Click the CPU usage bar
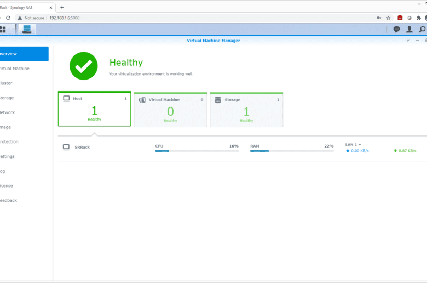This screenshot has height=283, width=427. point(197,151)
